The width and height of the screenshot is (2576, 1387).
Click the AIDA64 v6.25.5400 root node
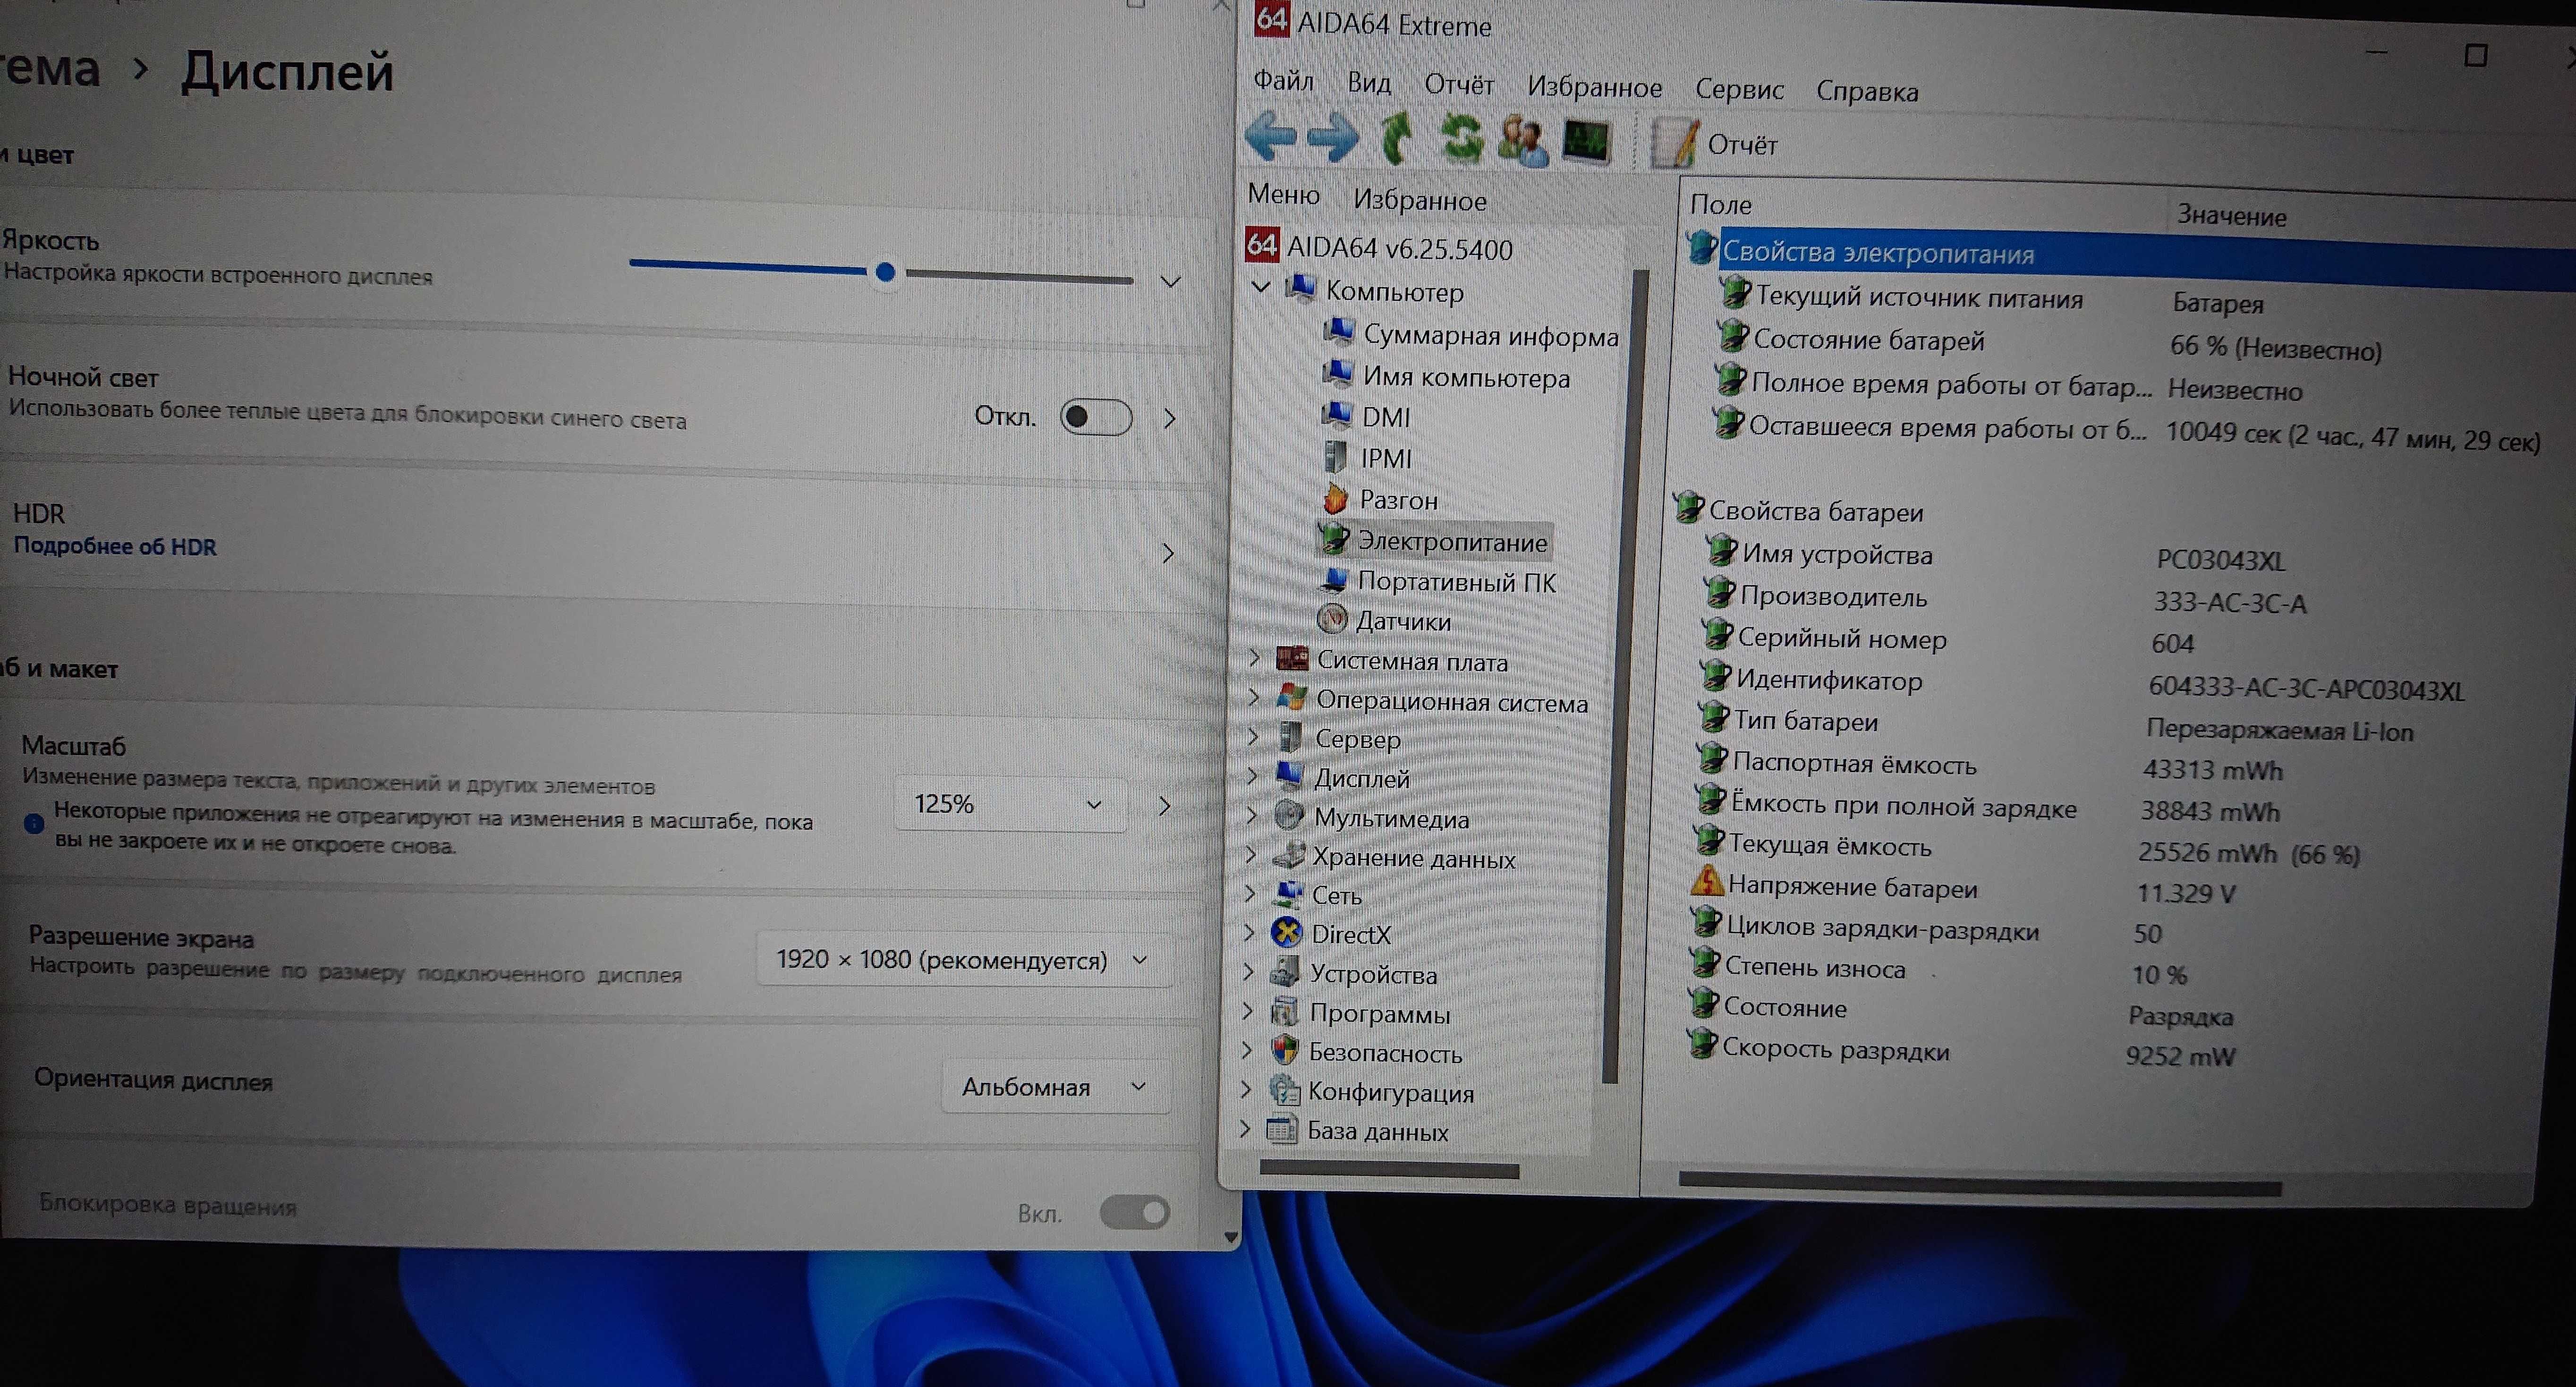(1380, 247)
